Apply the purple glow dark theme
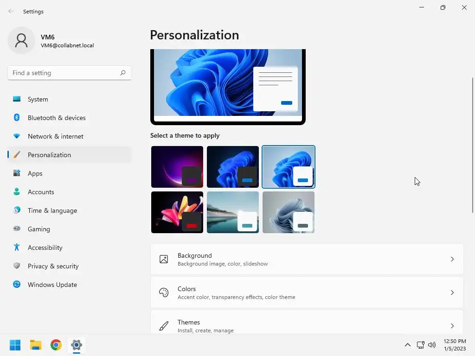Image resolution: width=475 pixels, height=356 pixels. pyautogui.click(x=177, y=167)
